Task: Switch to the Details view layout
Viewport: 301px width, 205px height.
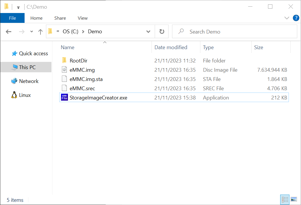Action: pos(285,200)
